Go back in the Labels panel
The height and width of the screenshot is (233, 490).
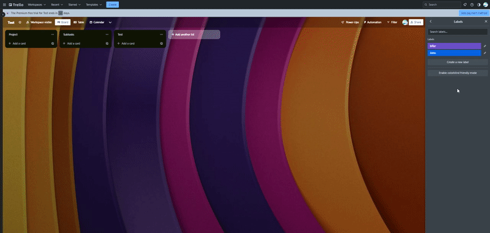[x=431, y=21]
